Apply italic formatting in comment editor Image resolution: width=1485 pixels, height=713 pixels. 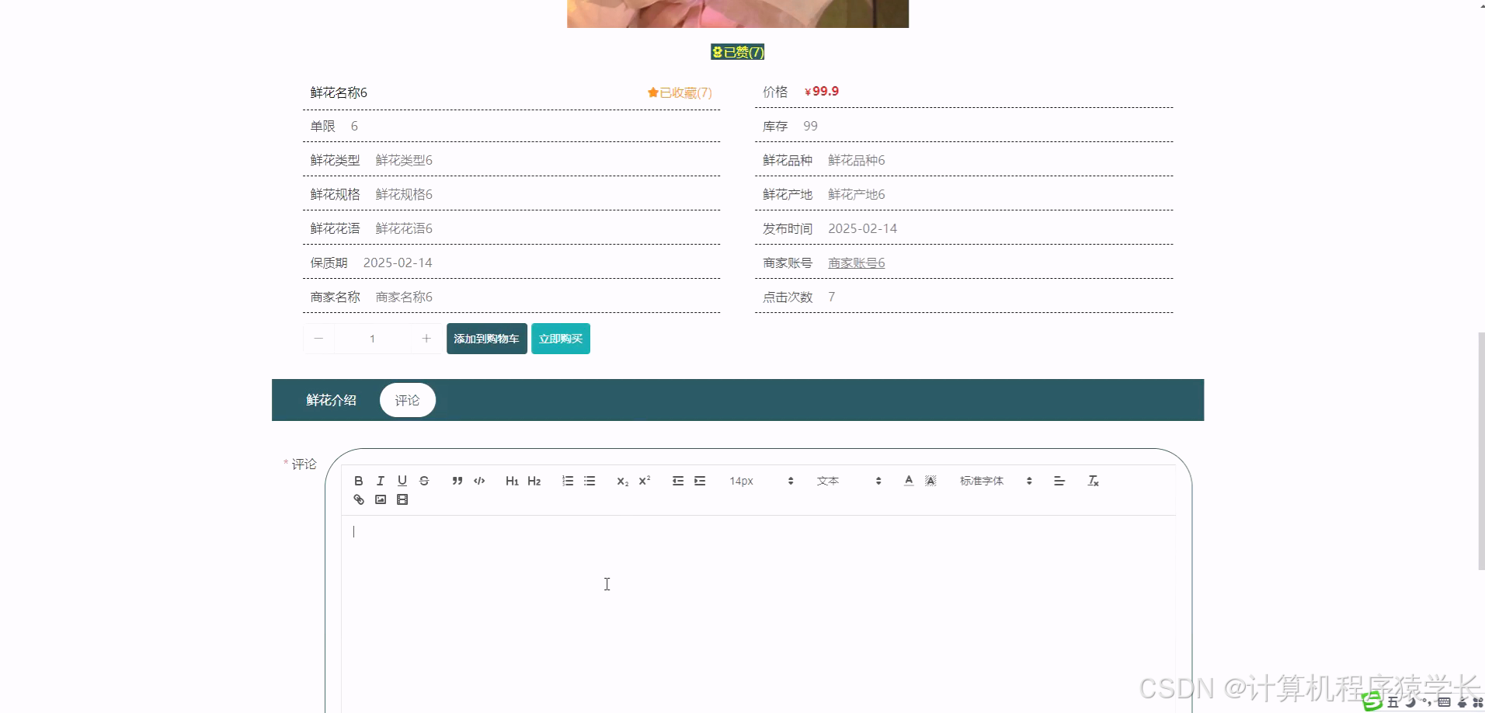click(x=380, y=480)
